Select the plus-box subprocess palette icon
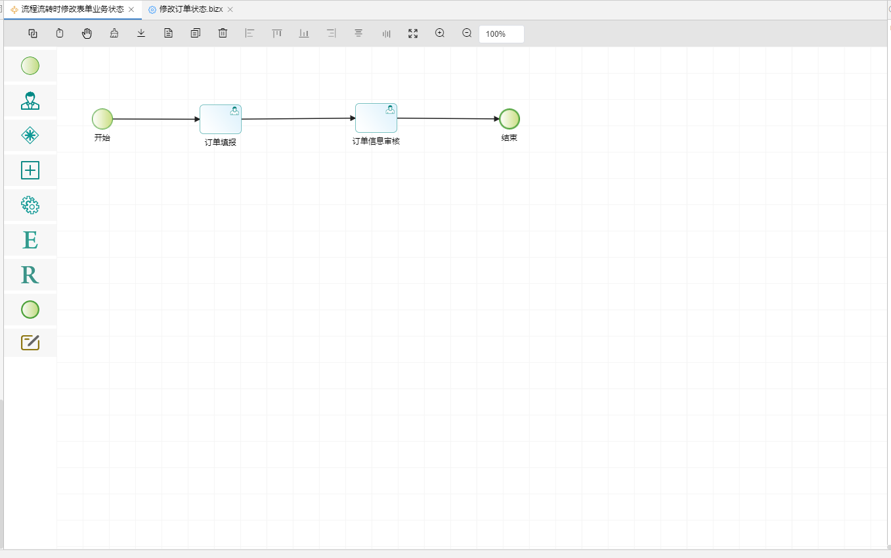The height and width of the screenshot is (558, 891). (x=30, y=170)
